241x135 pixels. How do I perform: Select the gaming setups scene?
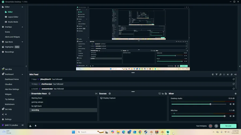pyautogui.click(x=63, y=102)
